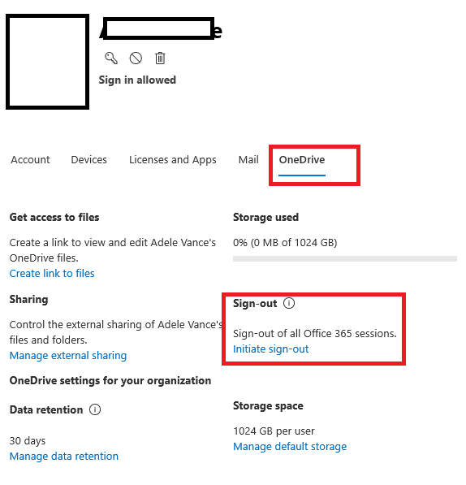466x485 pixels.
Task: Switch to the Account tab
Action: (x=30, y=160)
